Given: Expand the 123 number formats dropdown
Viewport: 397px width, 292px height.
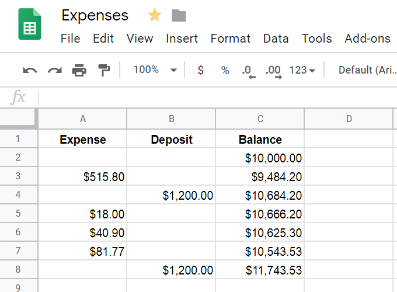Looking at the screenshot, I should coord(302,70).
